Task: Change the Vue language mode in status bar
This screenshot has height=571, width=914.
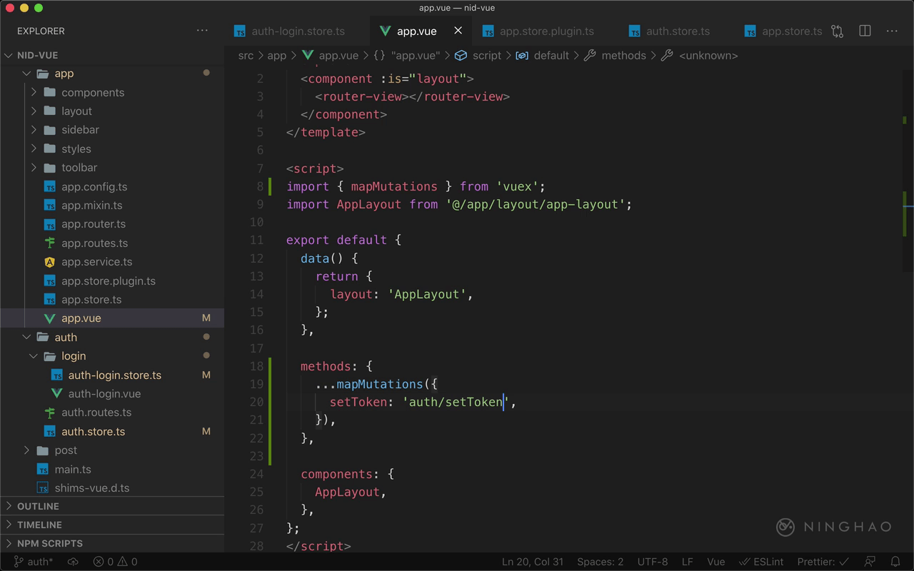Action: coord(715,562)
